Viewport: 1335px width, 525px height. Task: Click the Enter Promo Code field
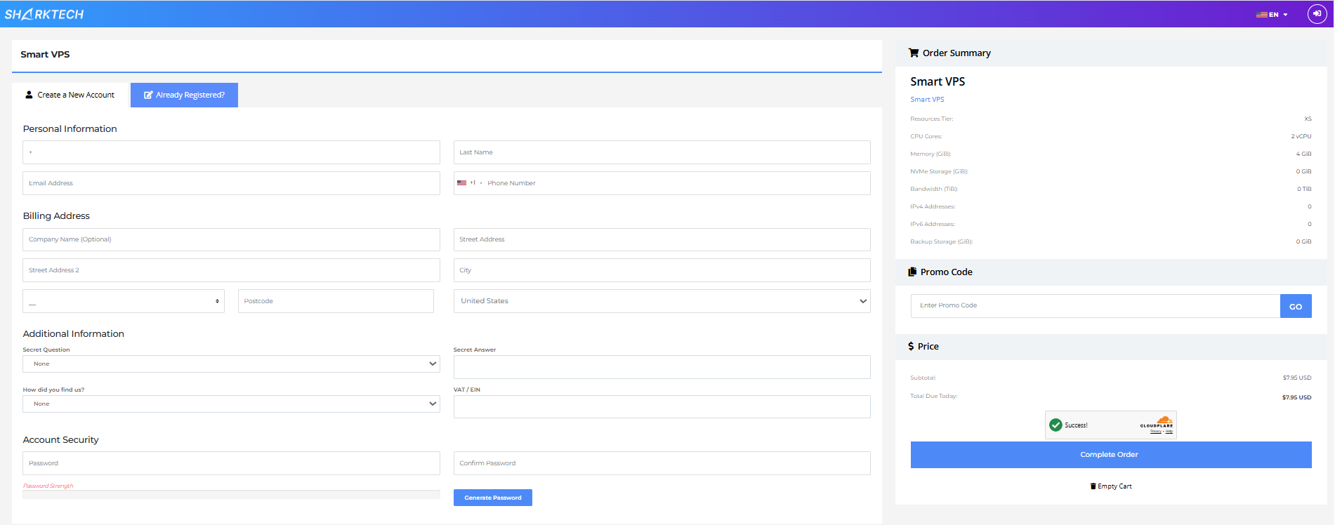click(1096, 306)
